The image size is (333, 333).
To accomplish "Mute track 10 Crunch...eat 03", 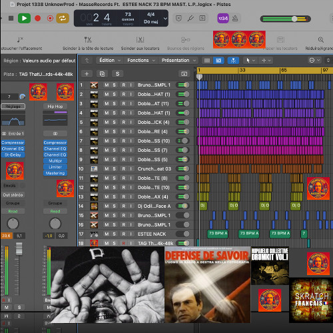I will click(x=107, y=168).
